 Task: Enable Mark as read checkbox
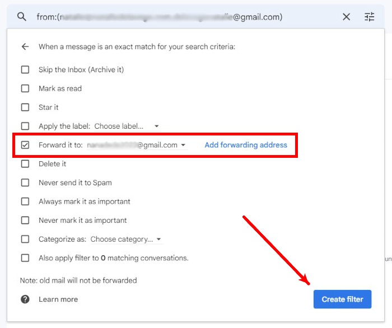[25, 88]
